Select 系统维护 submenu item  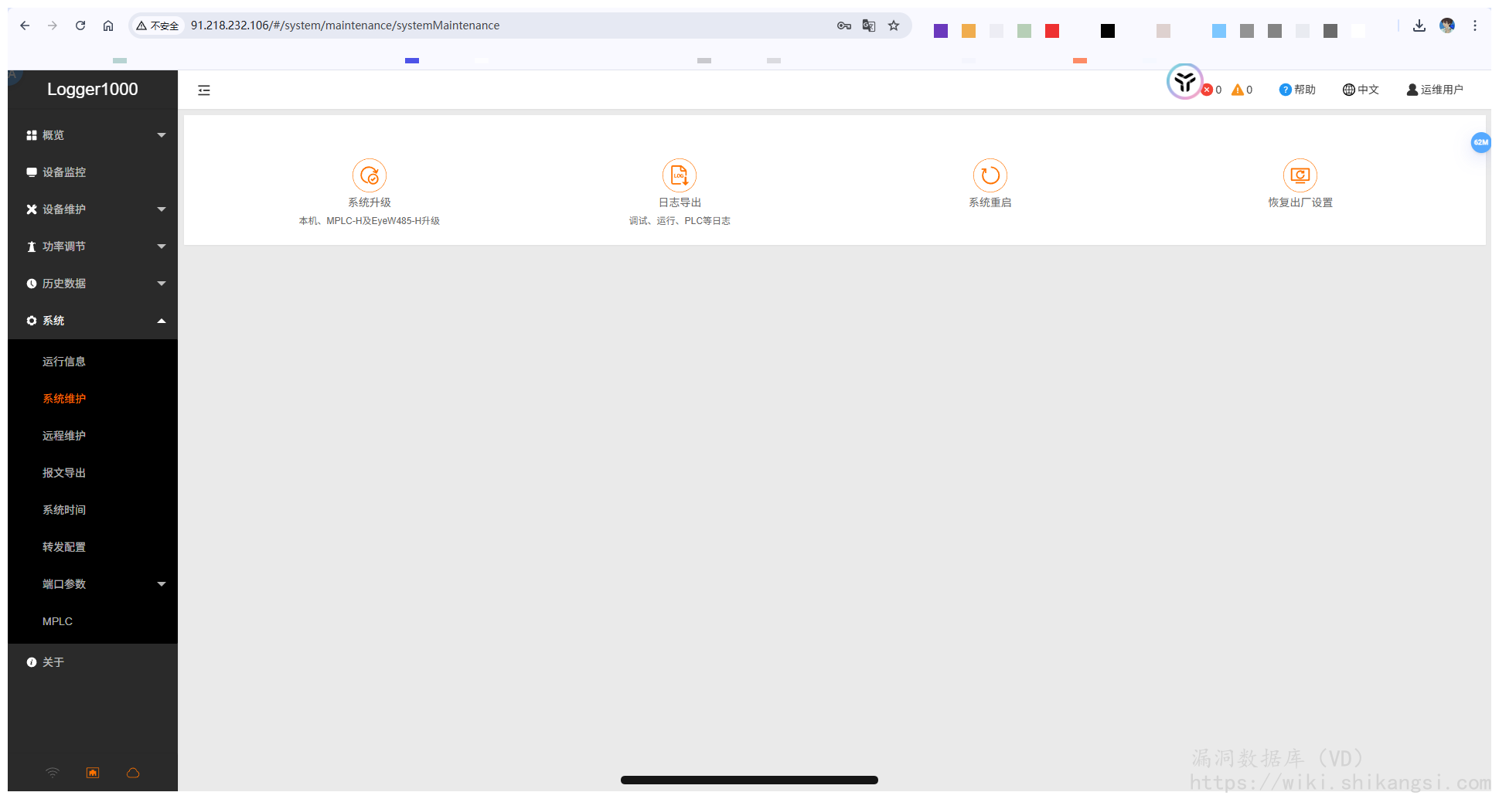tap(93, 399)
